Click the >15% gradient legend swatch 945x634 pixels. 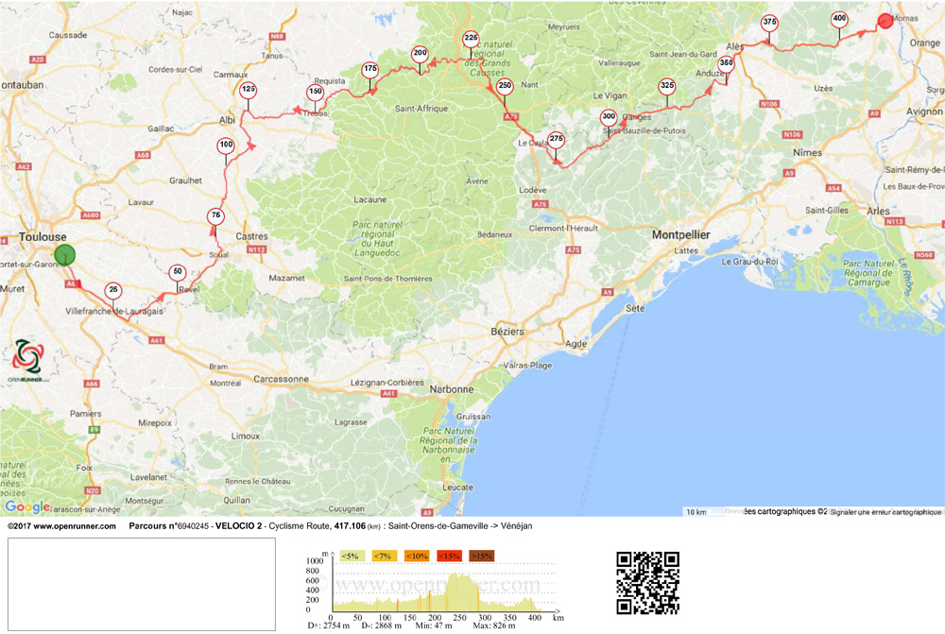(x=482, y=556)
